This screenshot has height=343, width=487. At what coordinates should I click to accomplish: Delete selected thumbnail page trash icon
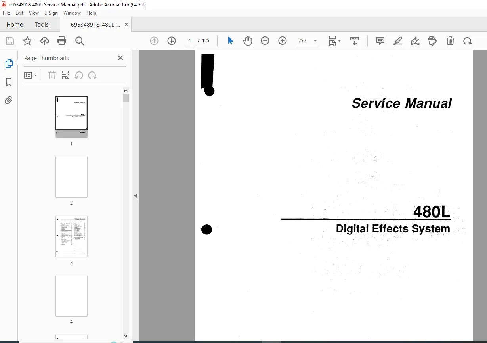coord(52,75)
